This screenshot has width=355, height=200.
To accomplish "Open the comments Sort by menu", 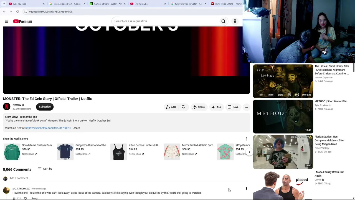I will point(45,169).
